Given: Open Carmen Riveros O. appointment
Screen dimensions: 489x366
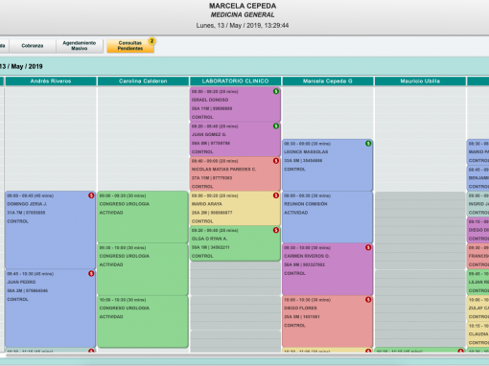Looking at the screenshot, I should click(328, 269).
